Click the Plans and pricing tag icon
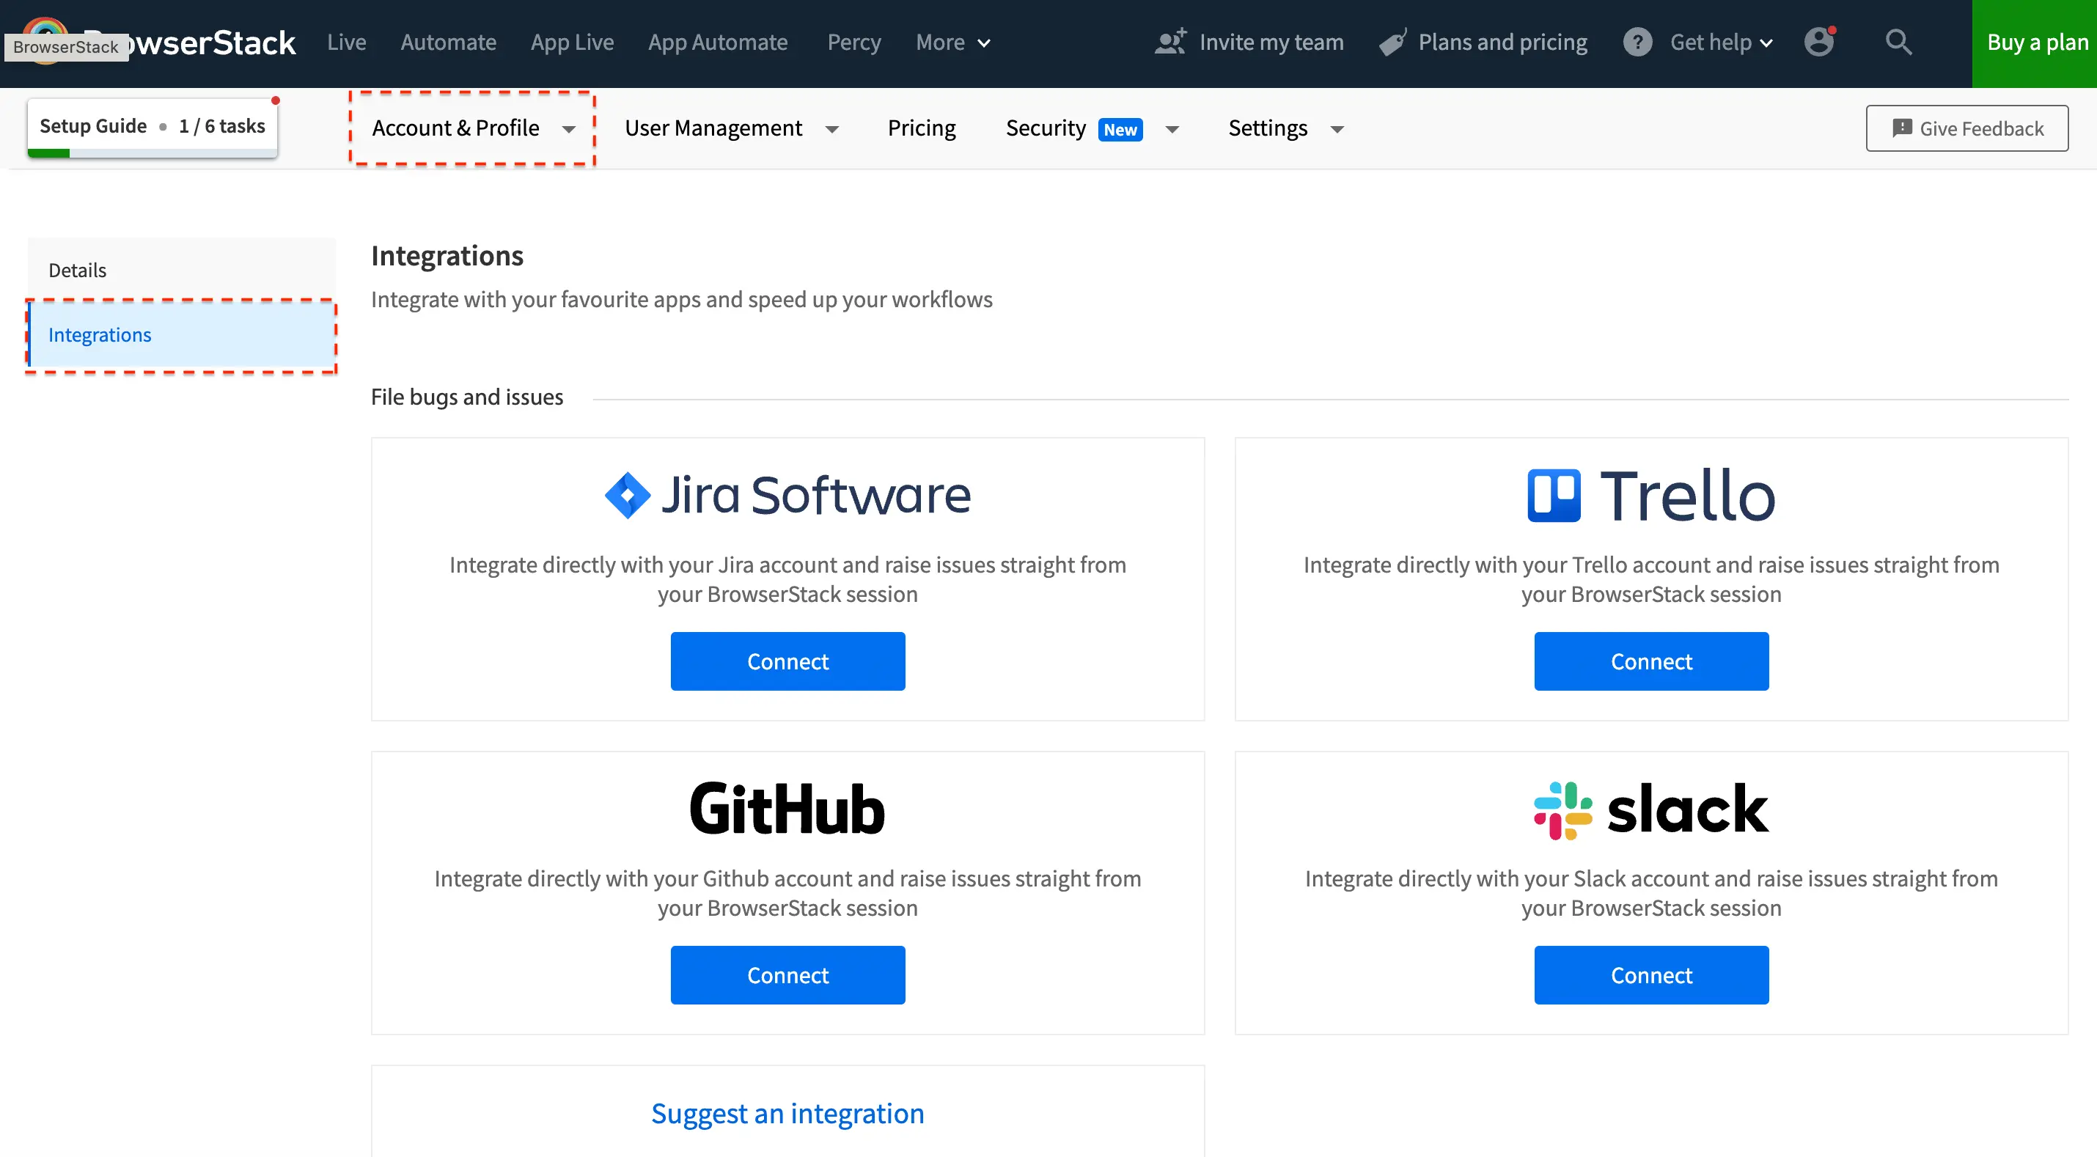 (x=1393, y=42)
